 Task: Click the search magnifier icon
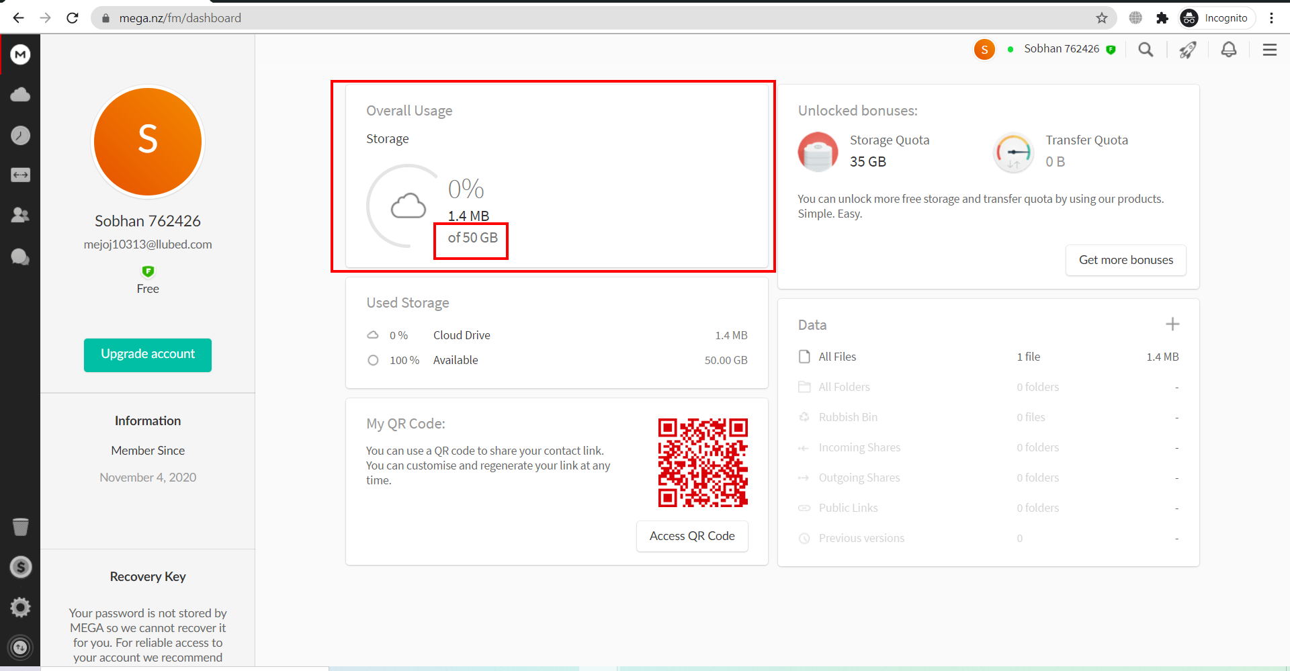[1146, 50]
